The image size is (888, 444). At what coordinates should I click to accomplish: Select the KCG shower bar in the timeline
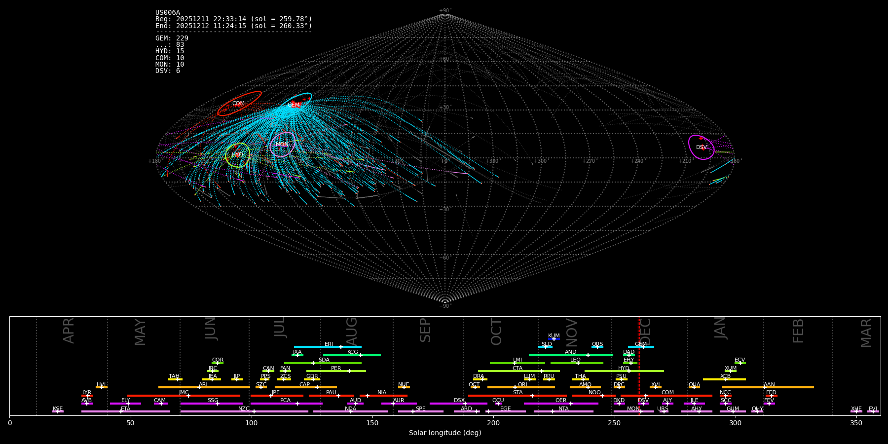coord(352,355)
